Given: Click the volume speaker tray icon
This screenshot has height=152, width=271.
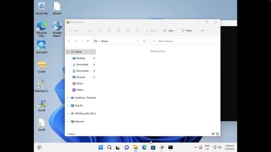Looking at the screenshot, I should [x=219, y=147].
